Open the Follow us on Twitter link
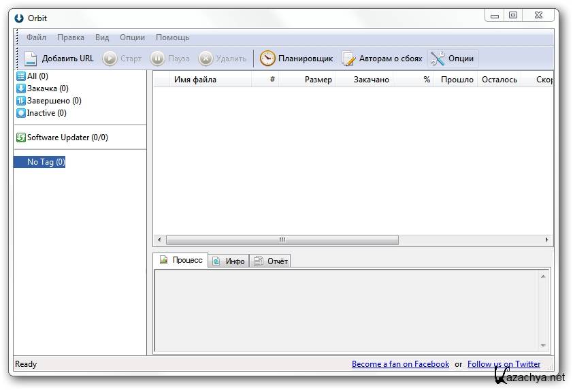Image resolution: width=573 pixels, height=390 pixels. [x=504, y=364]
